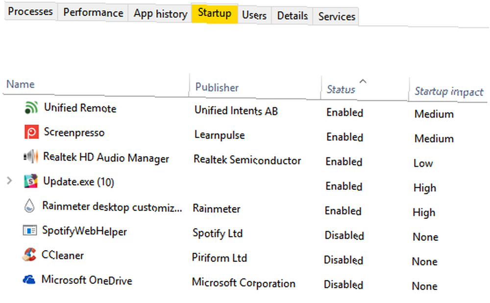Select the Microsoft OneDrive entry name

tap(87, 280)
